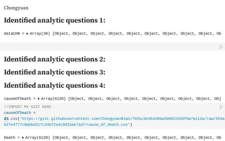225x141 pixels.
Task: Run the empty code cell
Action: point(221,47)
